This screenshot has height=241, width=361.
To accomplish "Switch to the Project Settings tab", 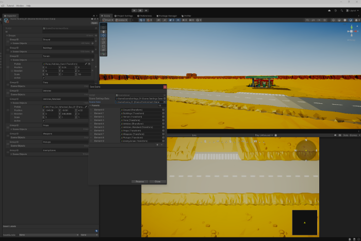I will pyautogui.click(x=124, y=16).
